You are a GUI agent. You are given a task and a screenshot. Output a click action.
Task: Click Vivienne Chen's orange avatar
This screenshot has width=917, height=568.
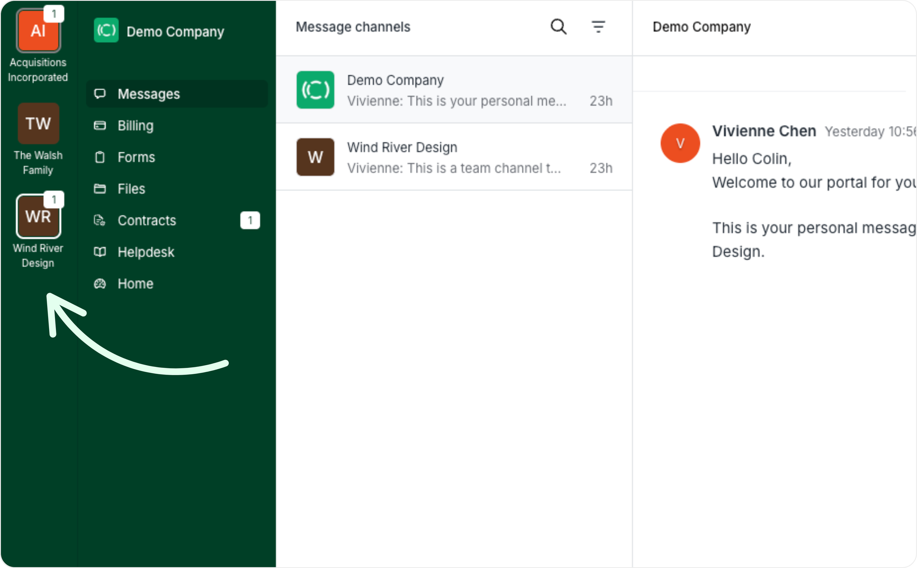coord(680,143)
